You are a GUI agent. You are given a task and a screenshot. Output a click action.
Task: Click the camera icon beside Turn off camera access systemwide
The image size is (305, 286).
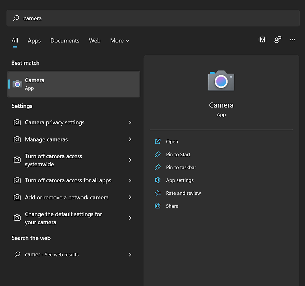click(x=17, y=159)
